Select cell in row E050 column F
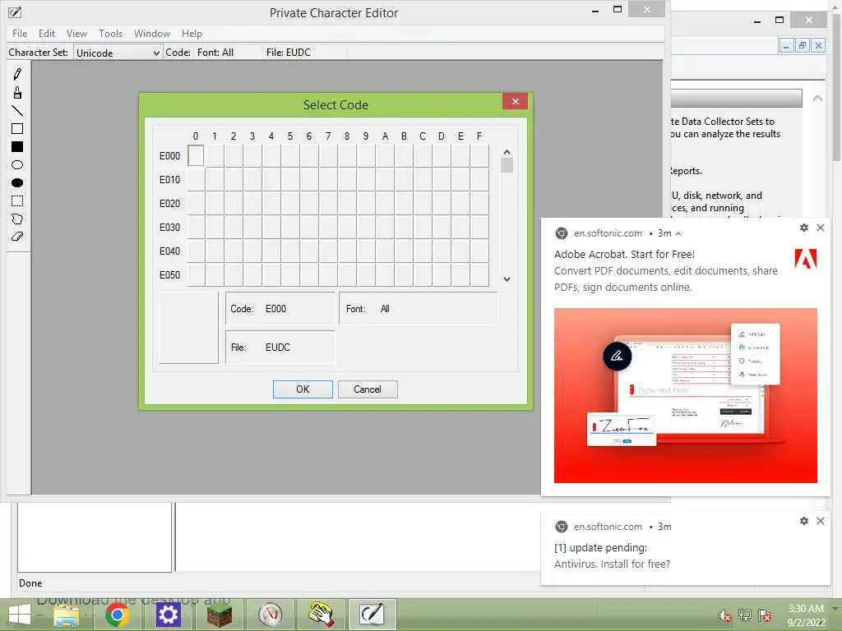 click(479, 274)
